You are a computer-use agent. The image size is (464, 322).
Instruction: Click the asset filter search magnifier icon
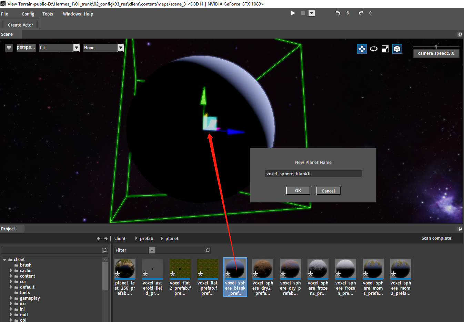coord(208,250)
